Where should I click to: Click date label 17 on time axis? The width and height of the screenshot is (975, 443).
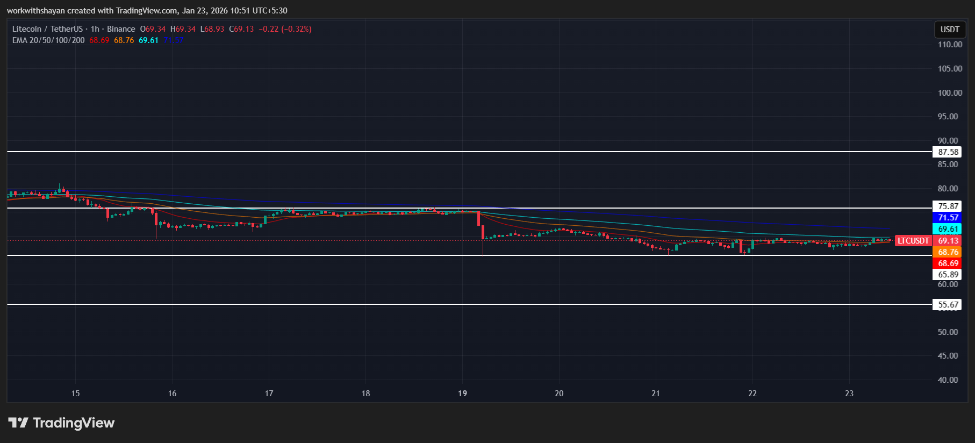pos(269,394)
